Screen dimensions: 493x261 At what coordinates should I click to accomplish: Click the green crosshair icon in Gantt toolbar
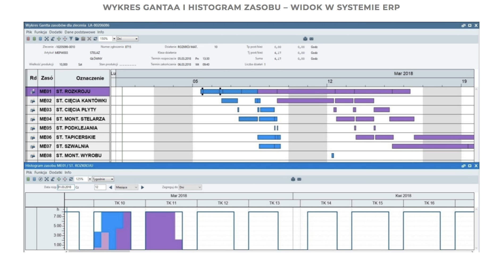59,39
